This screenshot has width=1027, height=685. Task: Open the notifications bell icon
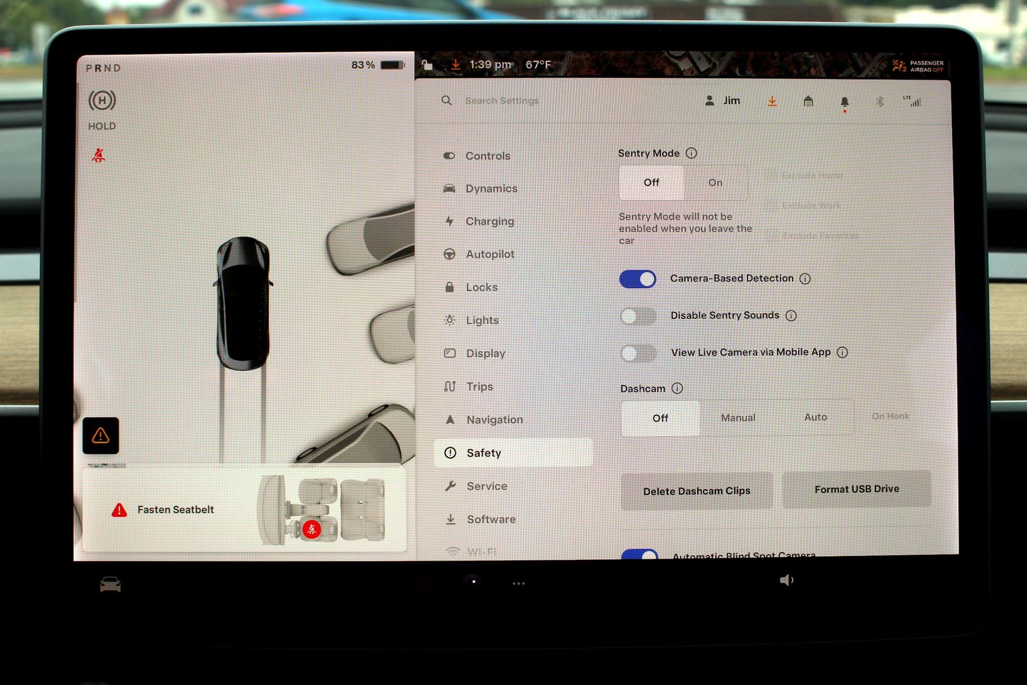844,103
